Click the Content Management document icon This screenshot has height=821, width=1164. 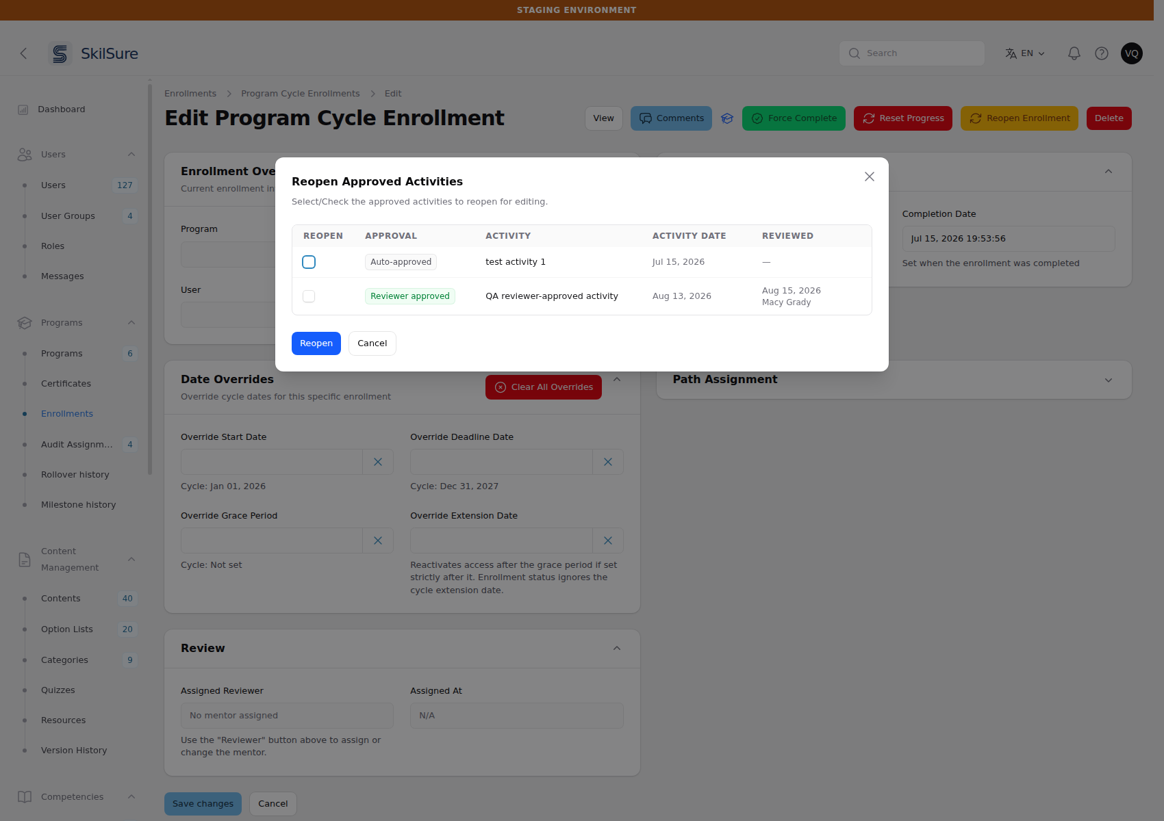click(x=25, y=560)
